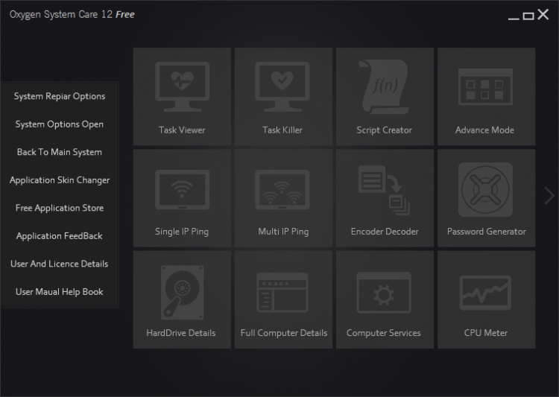
Task: Open the Script Creator scroll icon
Action: tap(385, 86)
